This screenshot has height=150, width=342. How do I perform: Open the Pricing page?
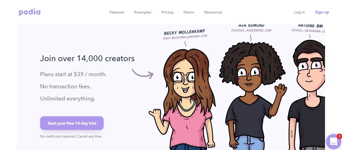click(167, 12)
